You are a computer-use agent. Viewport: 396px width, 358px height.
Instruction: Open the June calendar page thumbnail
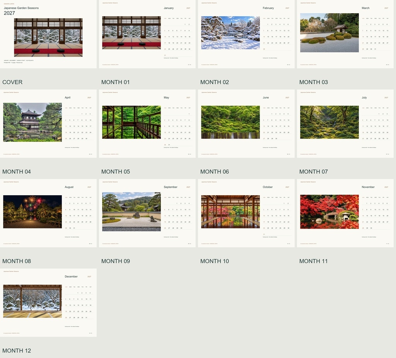coord(246,124)
